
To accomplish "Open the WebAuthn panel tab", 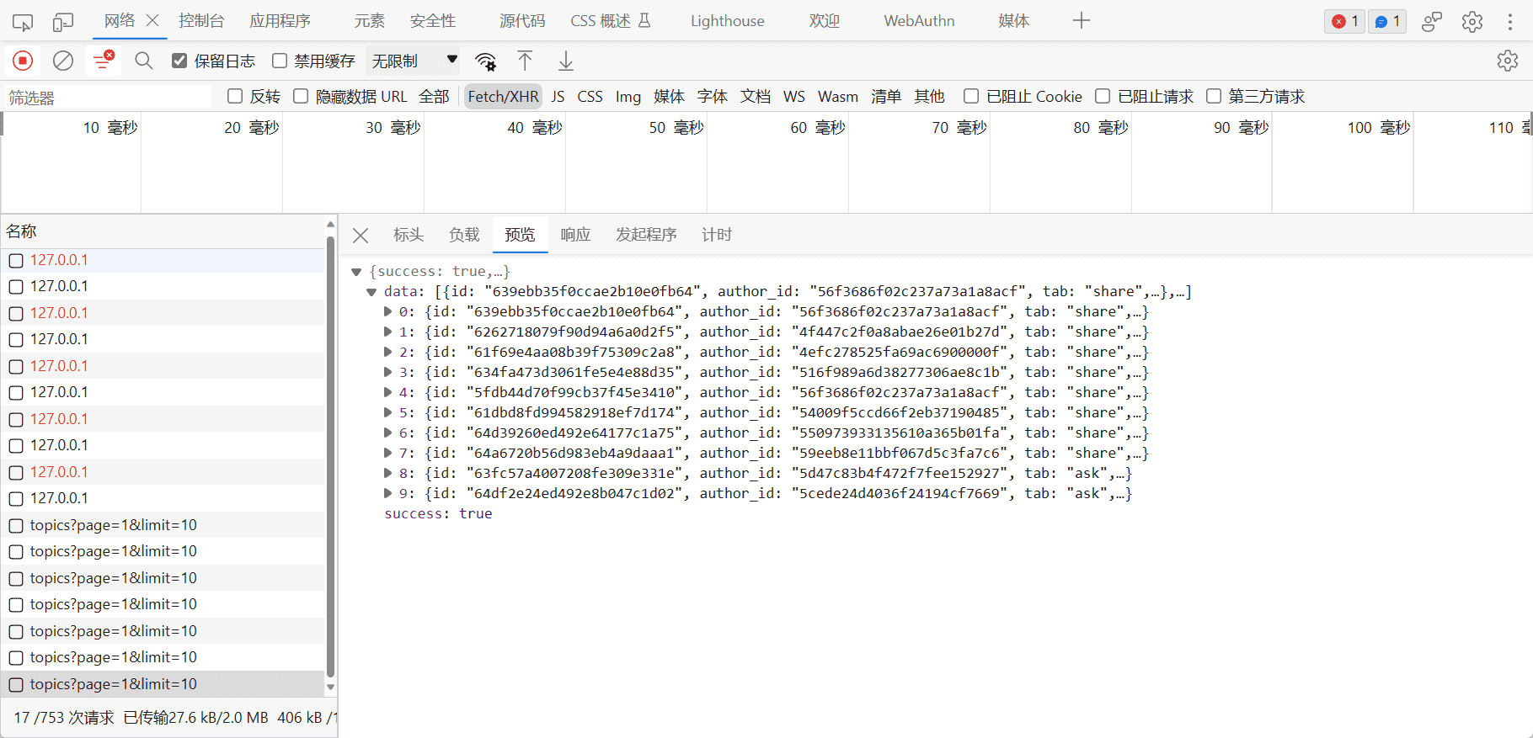I will pyautogui.click(x=919, y=21).
